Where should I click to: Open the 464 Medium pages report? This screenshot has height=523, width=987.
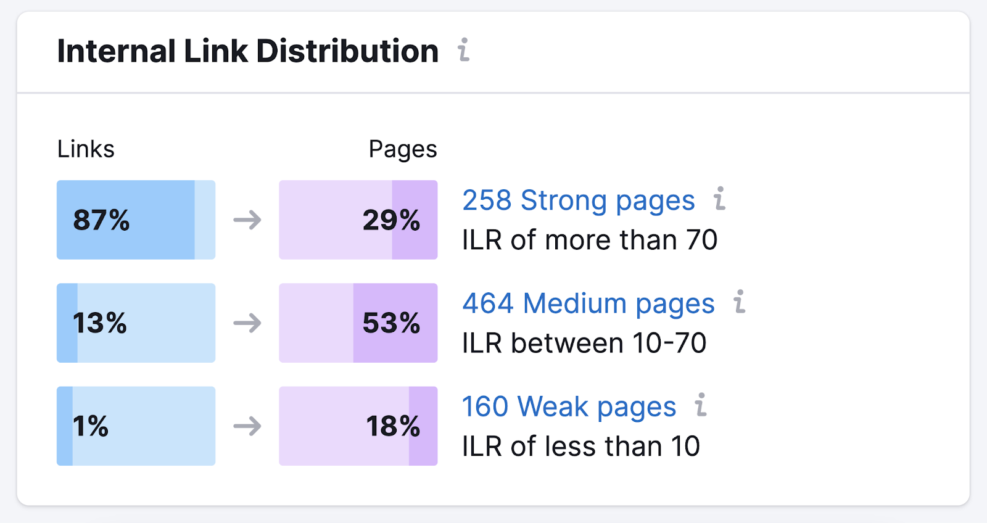point(588,303)
